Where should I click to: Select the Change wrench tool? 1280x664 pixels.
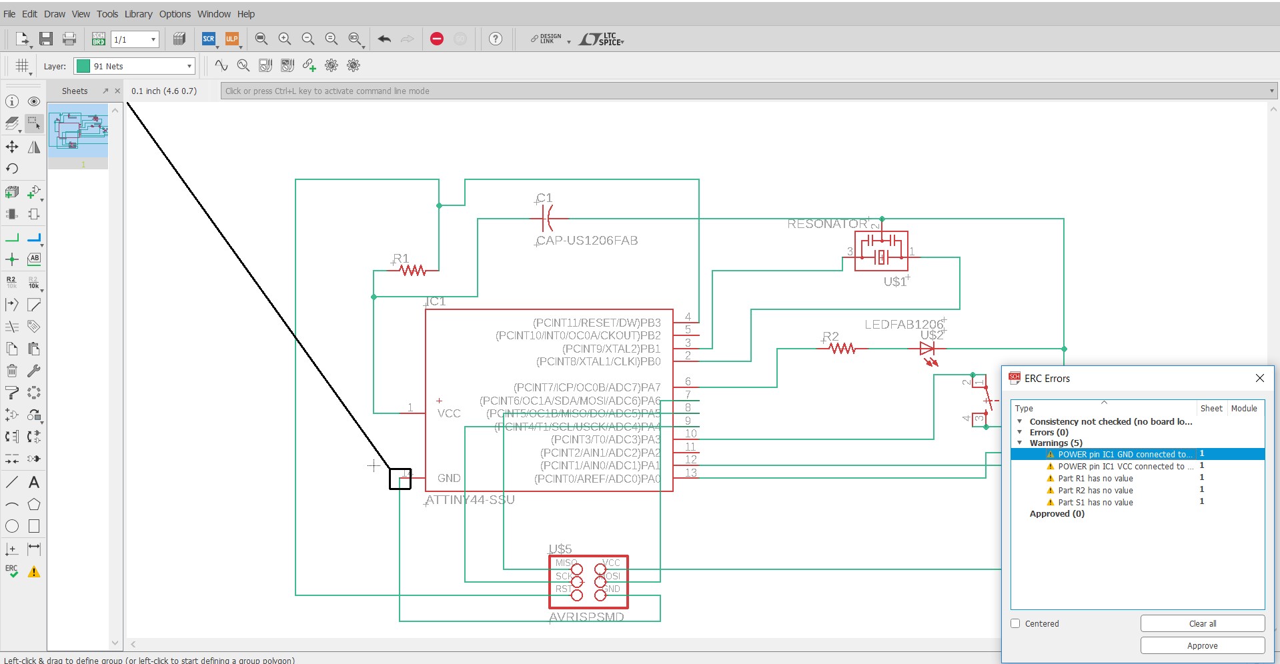(34, 371)
